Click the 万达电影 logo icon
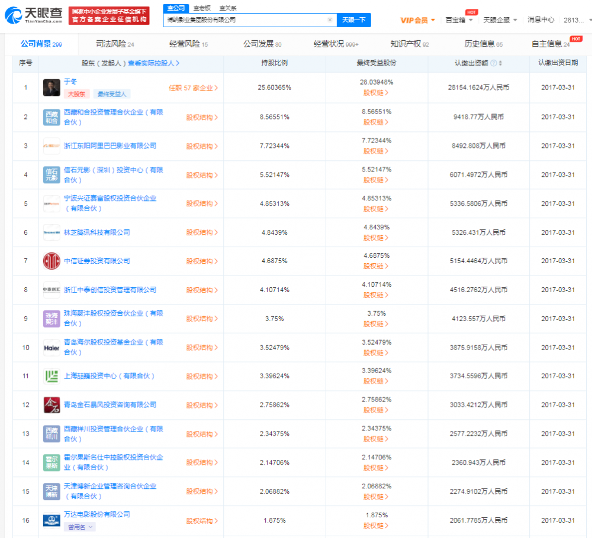The image size is (592, 538). point(52,521)
